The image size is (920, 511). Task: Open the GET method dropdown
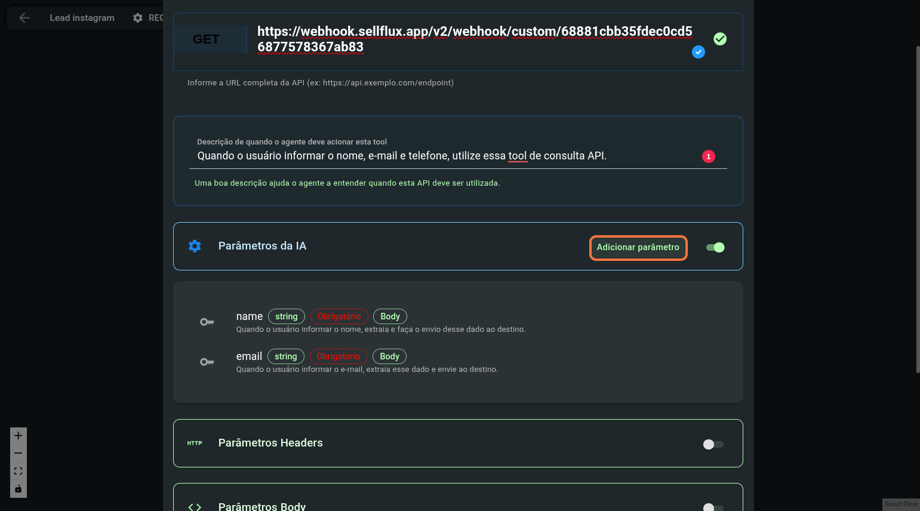tap(210, 39)
